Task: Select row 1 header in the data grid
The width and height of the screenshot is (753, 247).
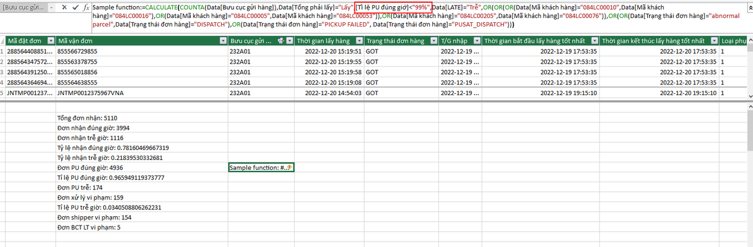Action: point(2,51)
